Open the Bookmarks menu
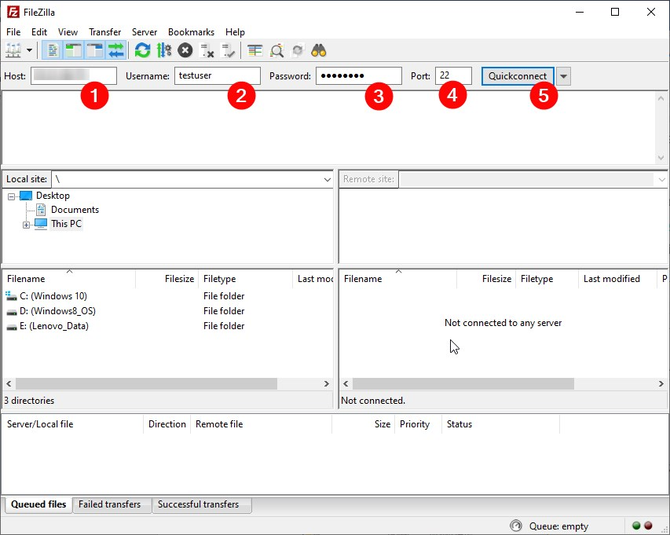The image size is (670, 535). pyautogui.click(x=191, y=32)
